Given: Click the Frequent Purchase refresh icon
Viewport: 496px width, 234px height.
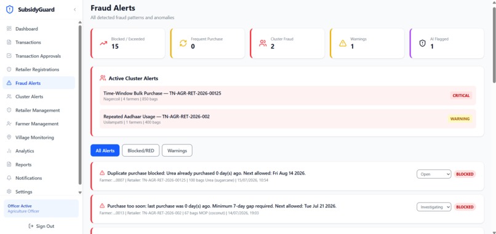Looking at the screenshot, I should [183, 43].
